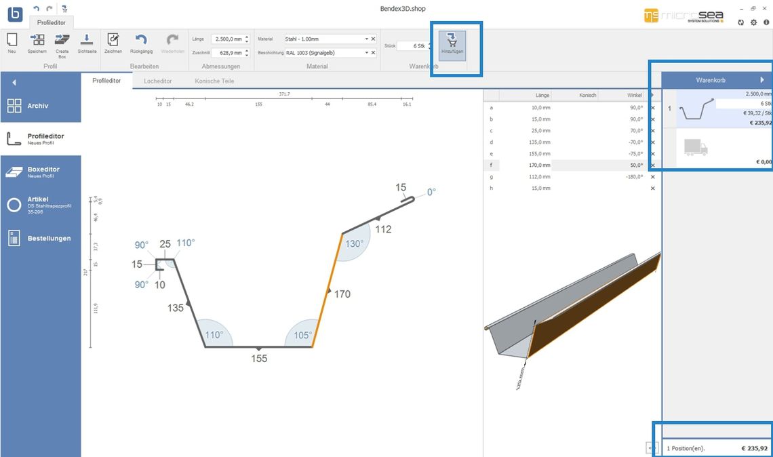773x457 pixels.
Task: Switch to the Konische Teile tab
Action: point(214,81)
